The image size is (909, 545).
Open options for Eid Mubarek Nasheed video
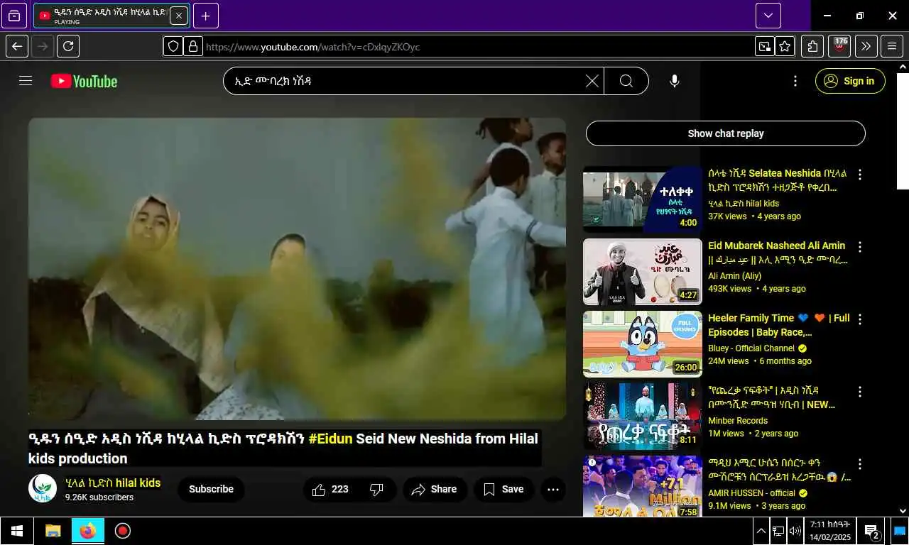pos(860,247)
